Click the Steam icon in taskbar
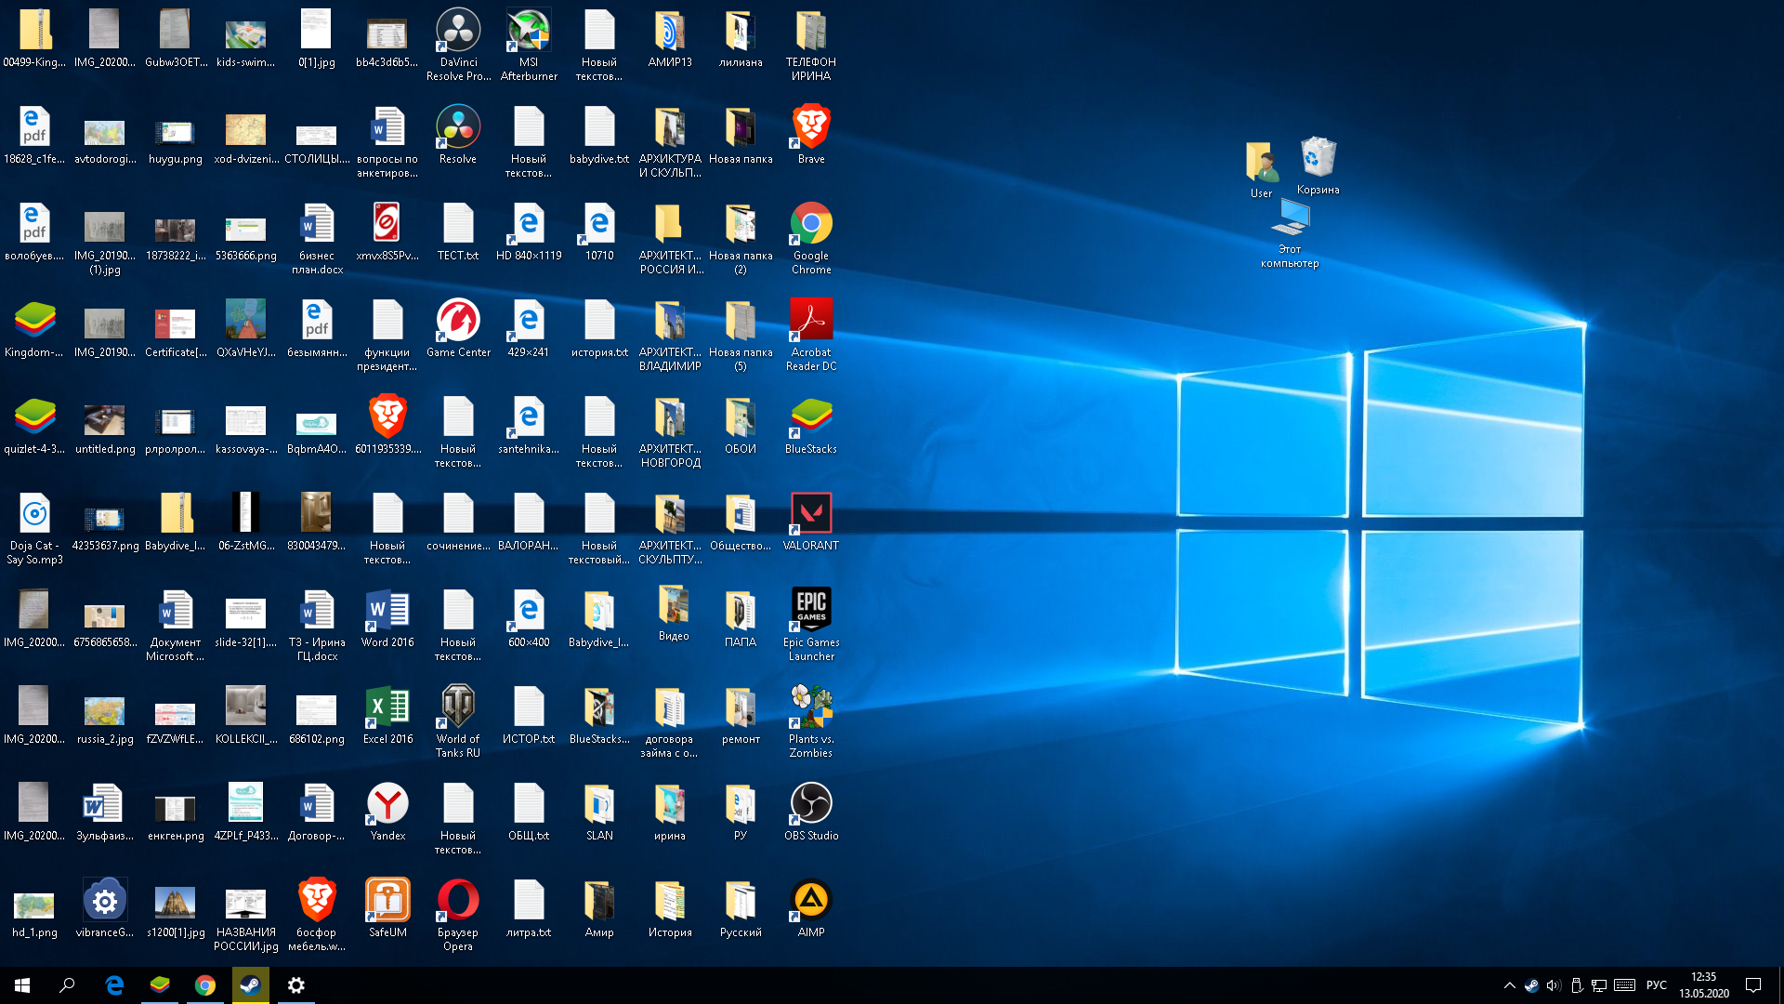 [250, 984]
